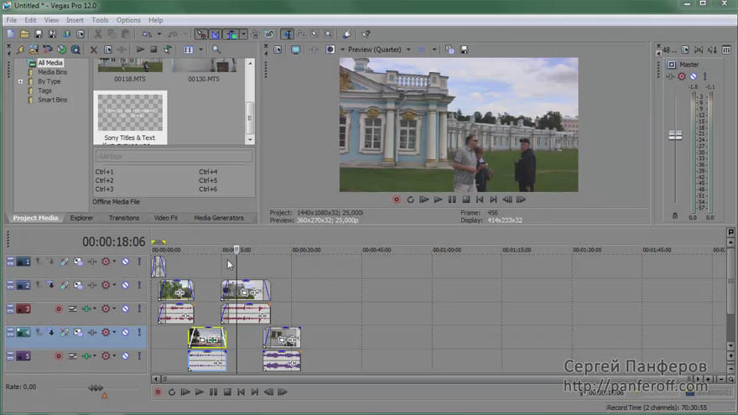Image resolution: width=738 pixels, height=415 pixels.
Task: Click Play in the timeline transport bar
Action: pyautogui.click(x=200, y=392)
